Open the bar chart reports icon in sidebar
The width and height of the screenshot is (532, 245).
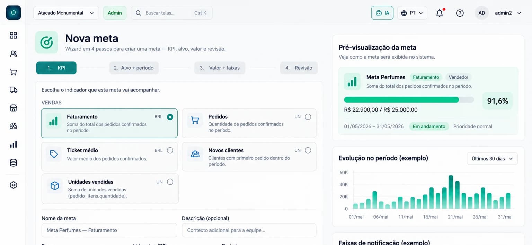click(x=14, y=145)
